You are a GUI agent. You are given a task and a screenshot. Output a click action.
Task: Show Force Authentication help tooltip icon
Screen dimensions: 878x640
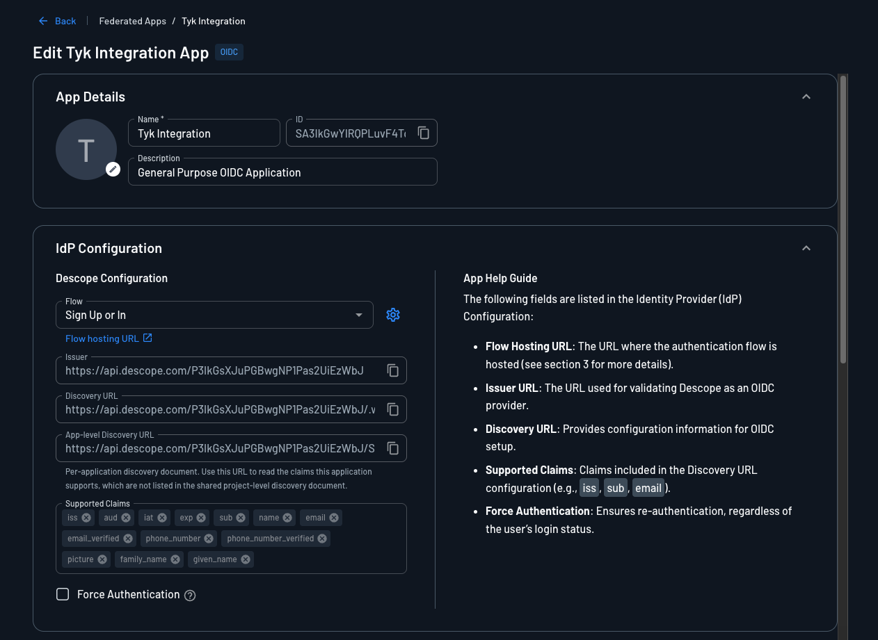pos(190,596)
